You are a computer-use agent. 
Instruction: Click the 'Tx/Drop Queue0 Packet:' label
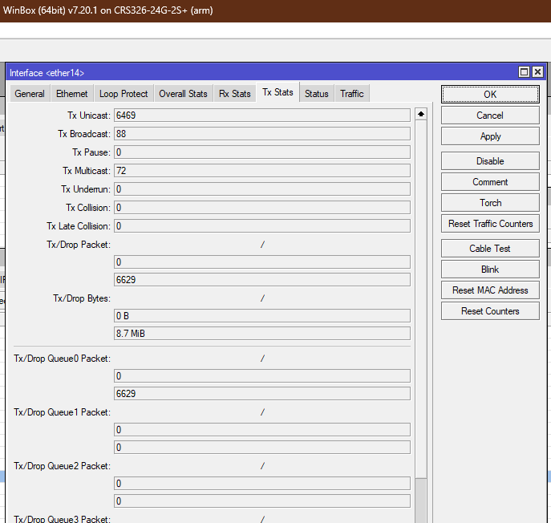(63, 359)
